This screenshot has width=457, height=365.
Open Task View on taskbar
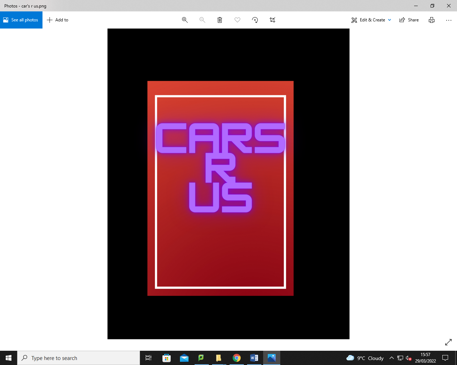click(x=149, y=358)
